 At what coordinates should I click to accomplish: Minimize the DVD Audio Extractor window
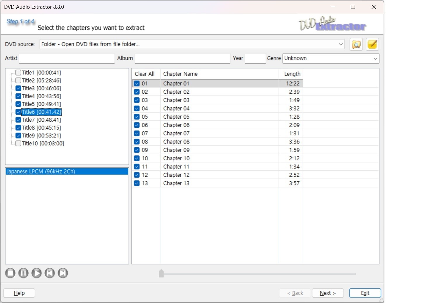click(x=333, y=7)
